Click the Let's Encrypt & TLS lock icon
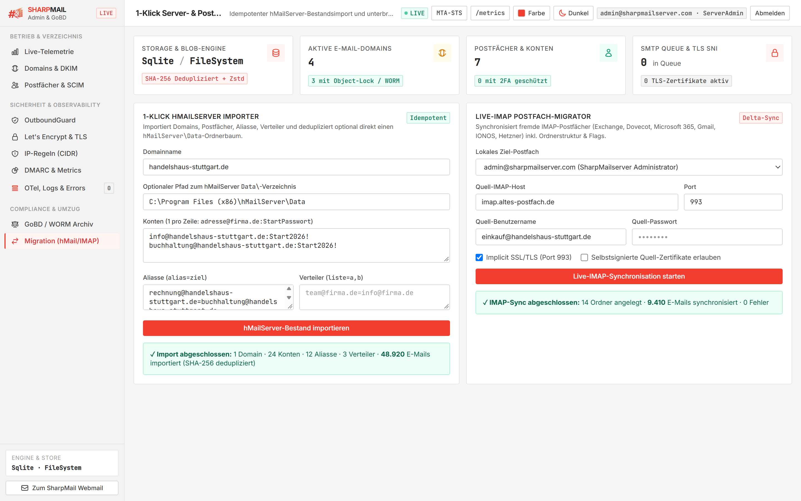 click(x=15, y=137)
